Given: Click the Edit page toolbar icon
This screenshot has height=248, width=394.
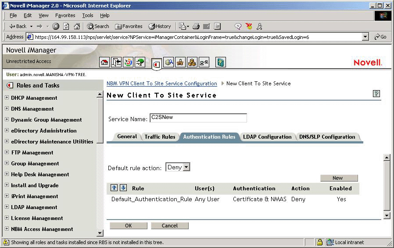Looking at the screenshot, I should 207,26.
